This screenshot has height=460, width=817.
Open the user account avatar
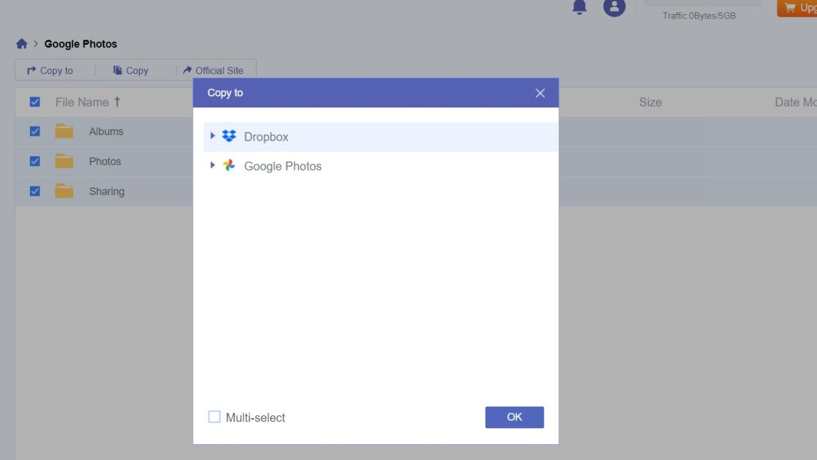[614, 7]
